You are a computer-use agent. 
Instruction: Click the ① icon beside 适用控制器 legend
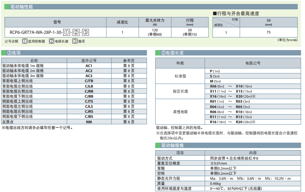[25, 41]
